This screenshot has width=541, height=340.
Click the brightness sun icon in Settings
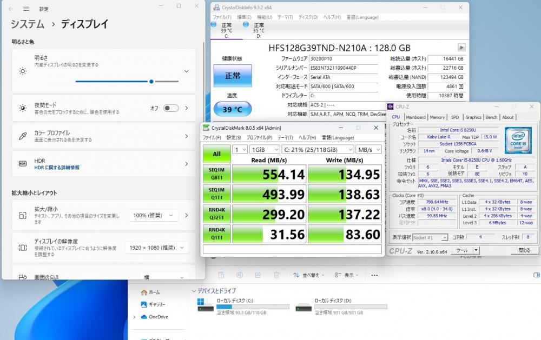tap(23, 71)
